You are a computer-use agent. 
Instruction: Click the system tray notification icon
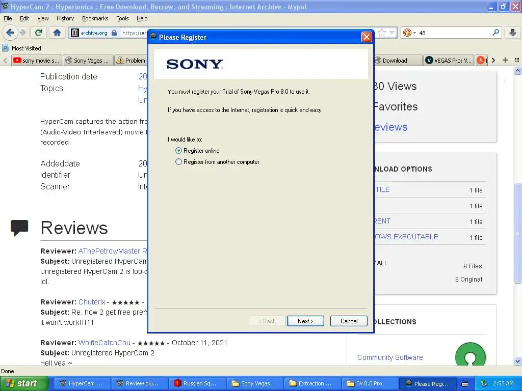[x=484, y=383]
